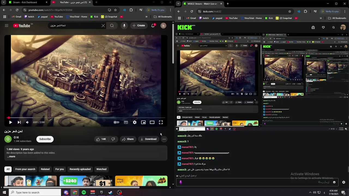Open the All Bookmarks folder in Kick window

(x=337, y=18)
